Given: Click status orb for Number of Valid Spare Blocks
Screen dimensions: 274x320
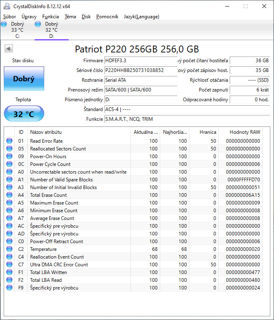Looking at the screenshot, I should tap(9, 179).
